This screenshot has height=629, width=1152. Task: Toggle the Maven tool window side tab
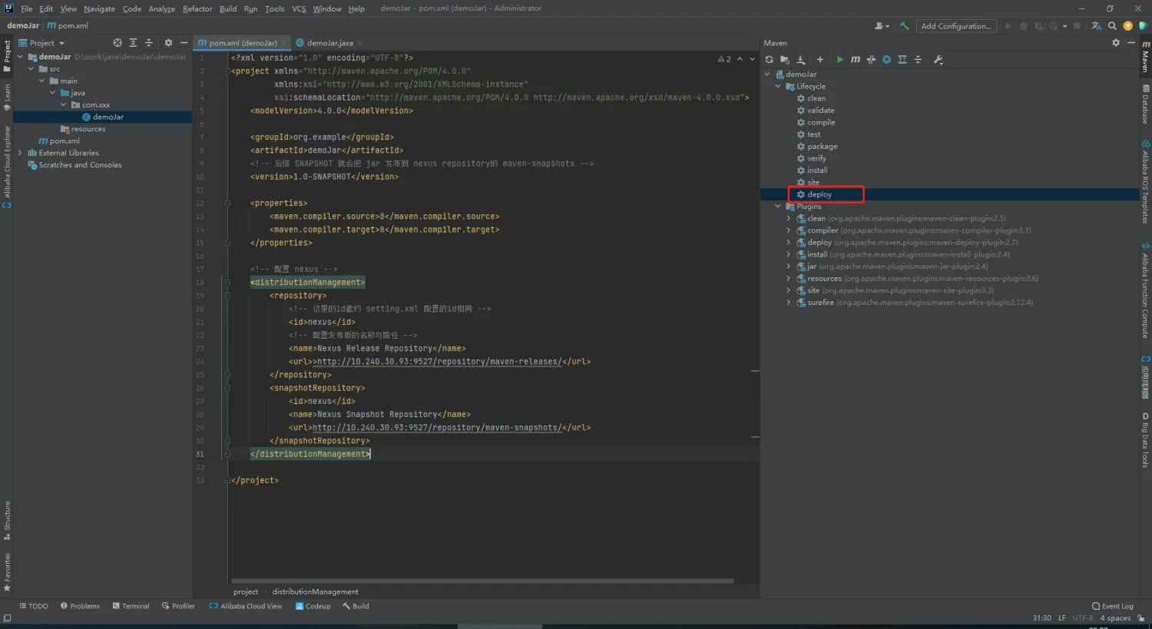coord(1145,58)
